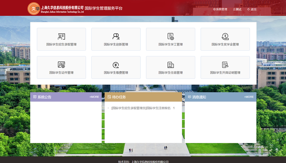Viewport: 286px width, 163px height.
Task: Show more 消息通知 via +MORE
Action: (x=249, y=97)
